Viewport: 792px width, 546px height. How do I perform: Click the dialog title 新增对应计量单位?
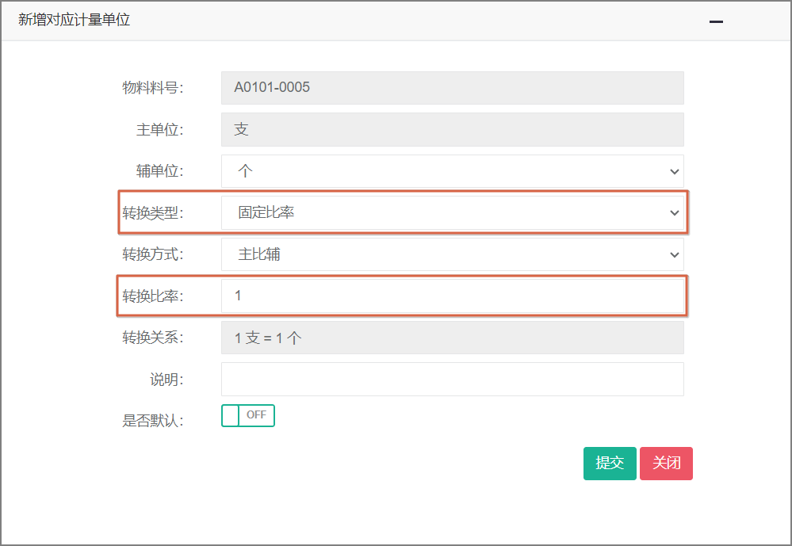click(75, 21)
